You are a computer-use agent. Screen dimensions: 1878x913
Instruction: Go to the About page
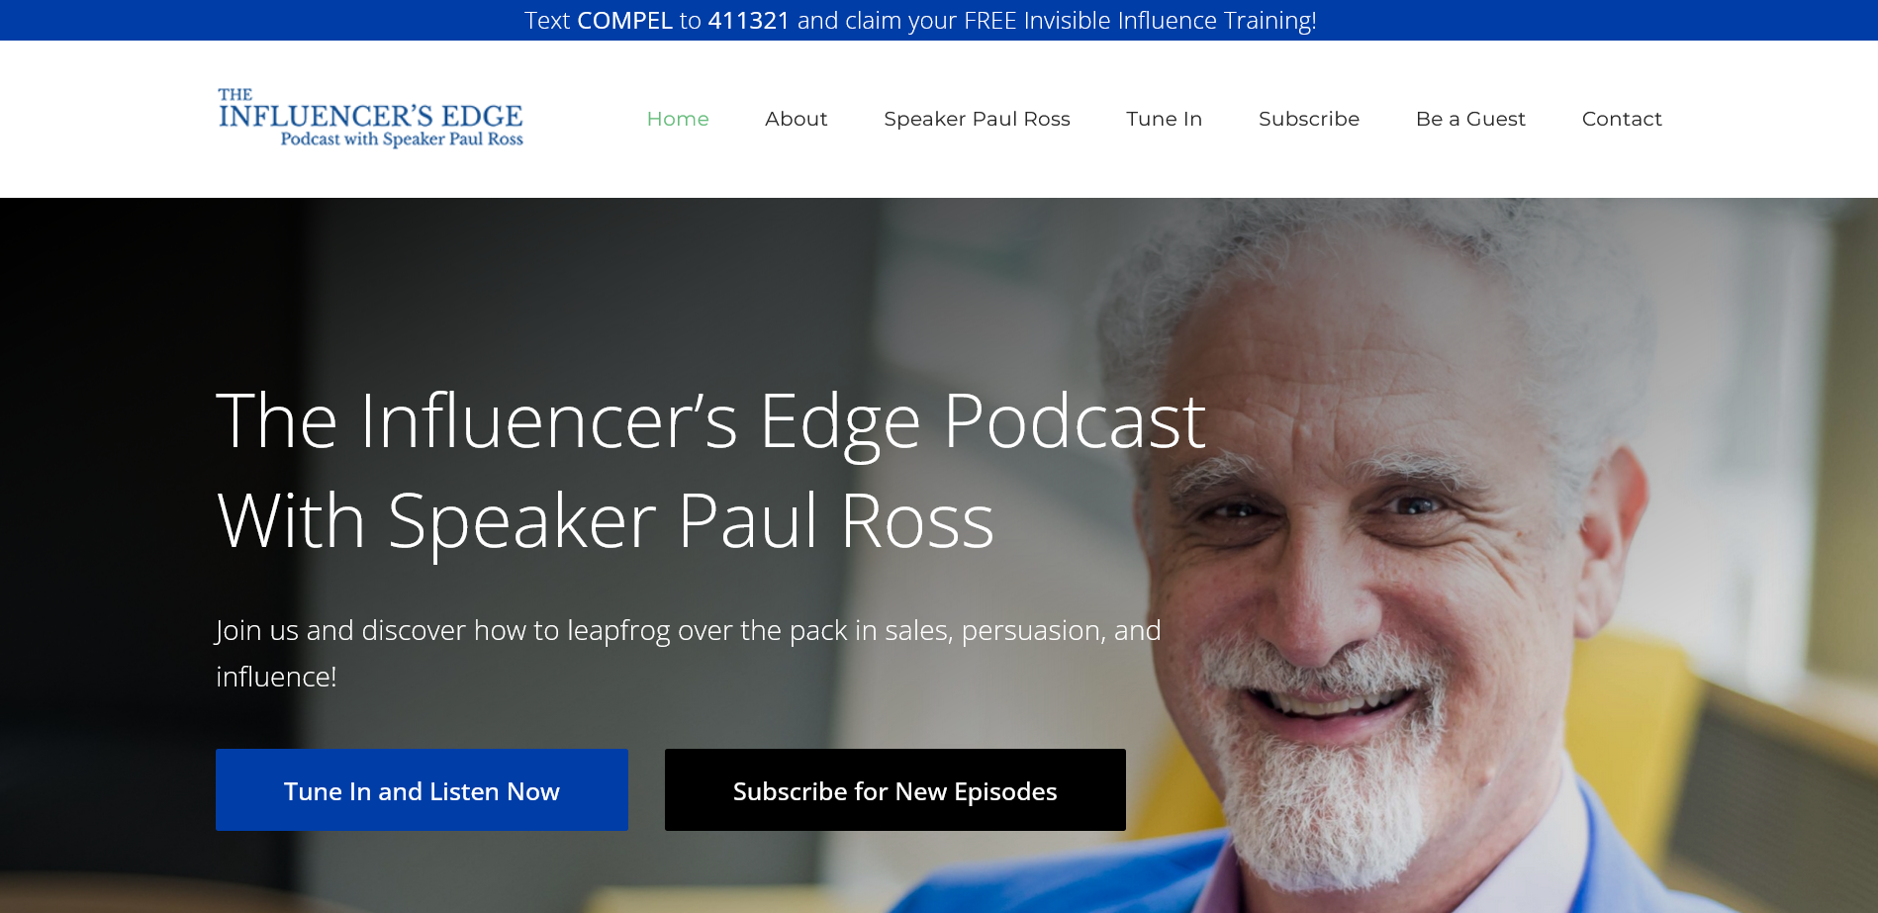(x=796, y=119)
